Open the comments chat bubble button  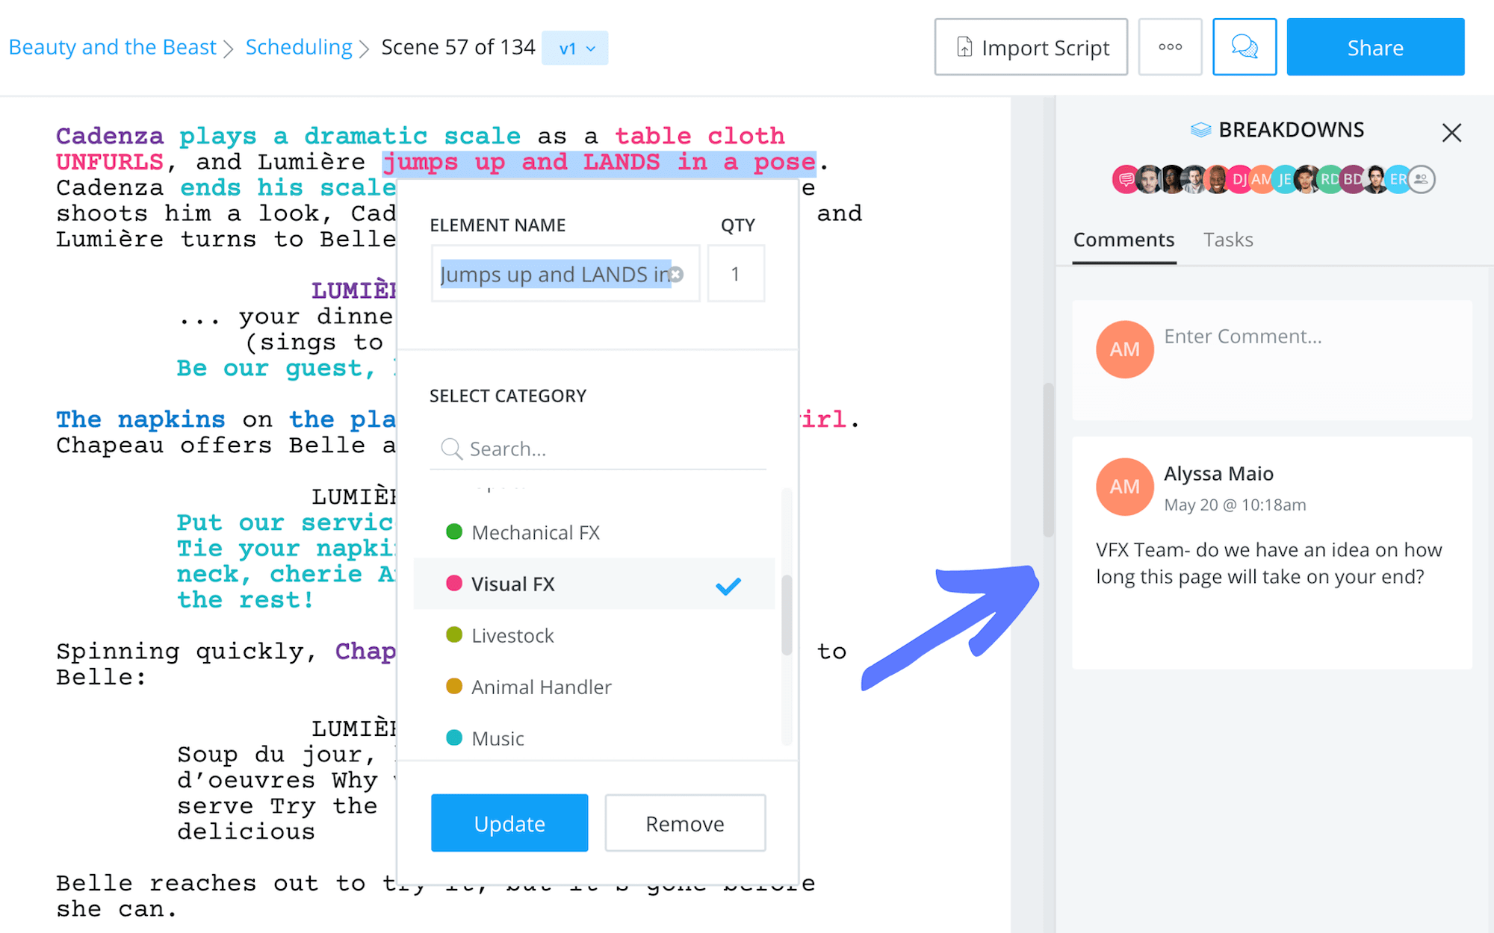[1244, 47]
